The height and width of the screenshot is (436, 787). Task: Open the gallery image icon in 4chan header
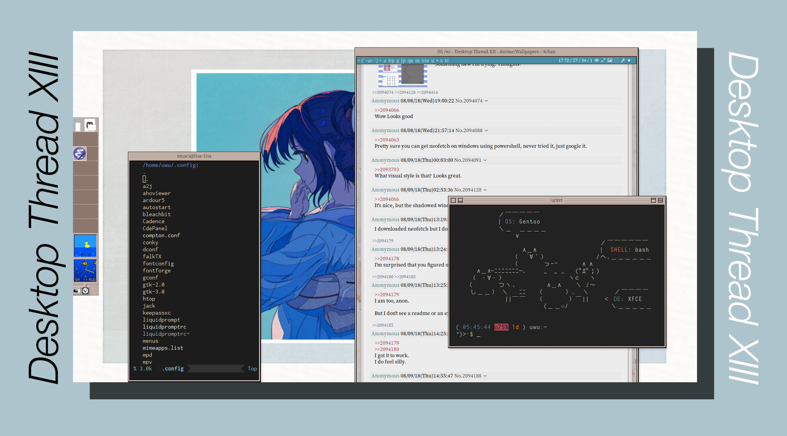(610, 60)
